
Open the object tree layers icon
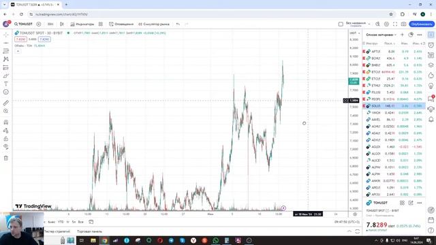(431, 65)
